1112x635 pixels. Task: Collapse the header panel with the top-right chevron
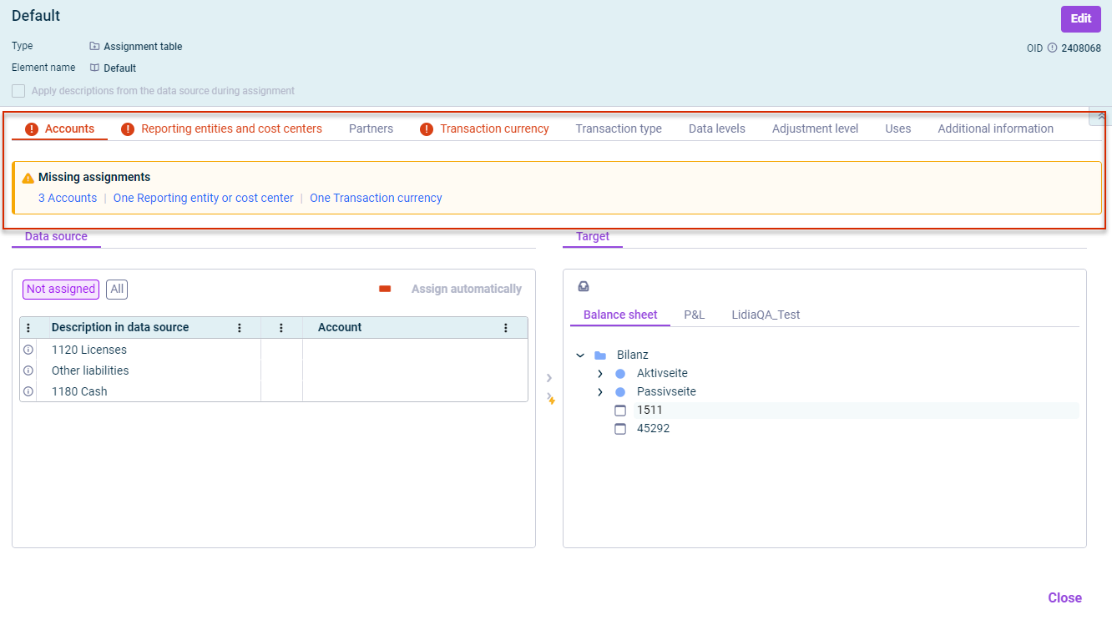[x=1100, y=117]
